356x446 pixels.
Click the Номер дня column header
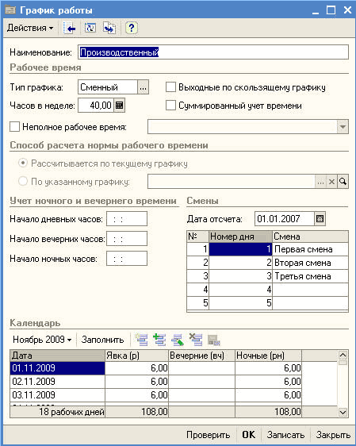(x=241, y=236)
